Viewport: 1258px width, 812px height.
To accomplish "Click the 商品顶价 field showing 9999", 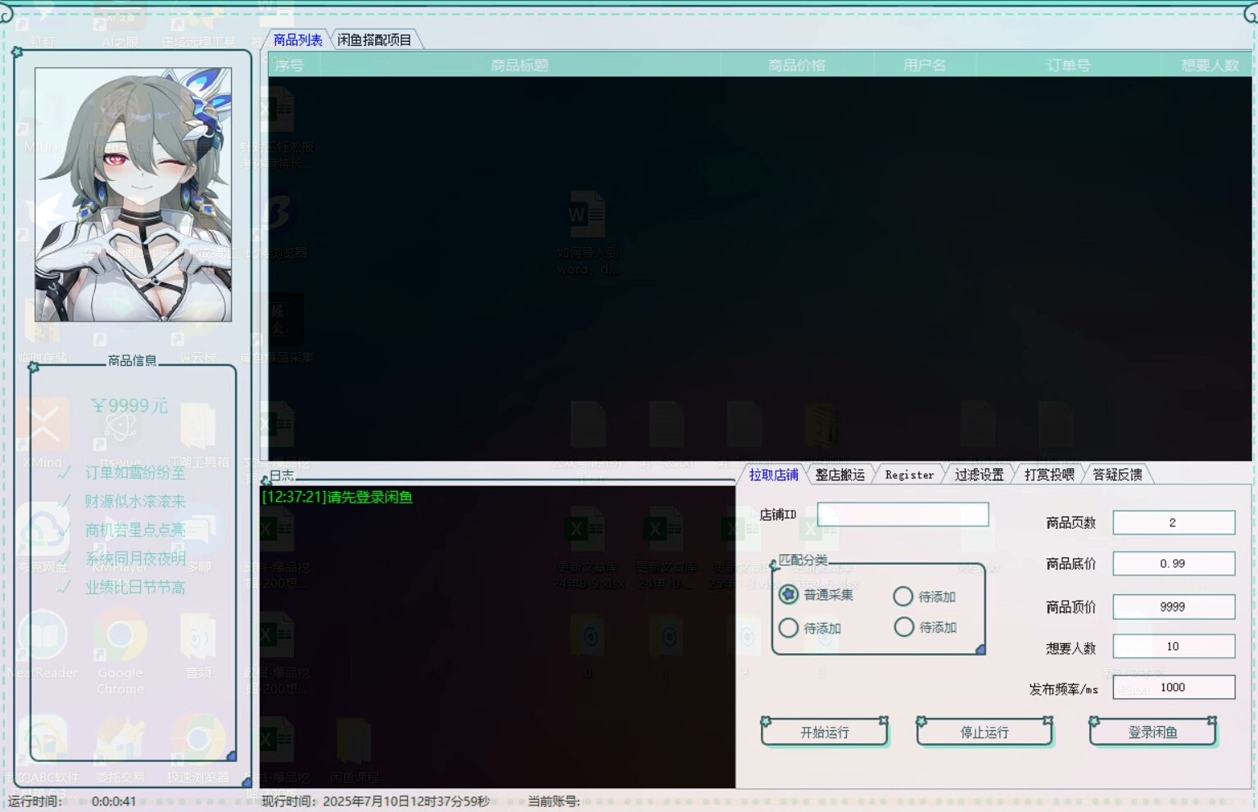I will [1174, 607].
